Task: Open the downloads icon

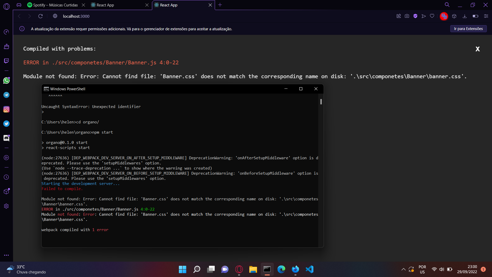Action: pos(465,16)
